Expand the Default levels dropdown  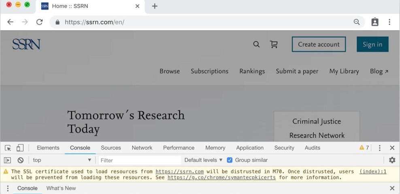pyautogui.click(x=203, y=160)
